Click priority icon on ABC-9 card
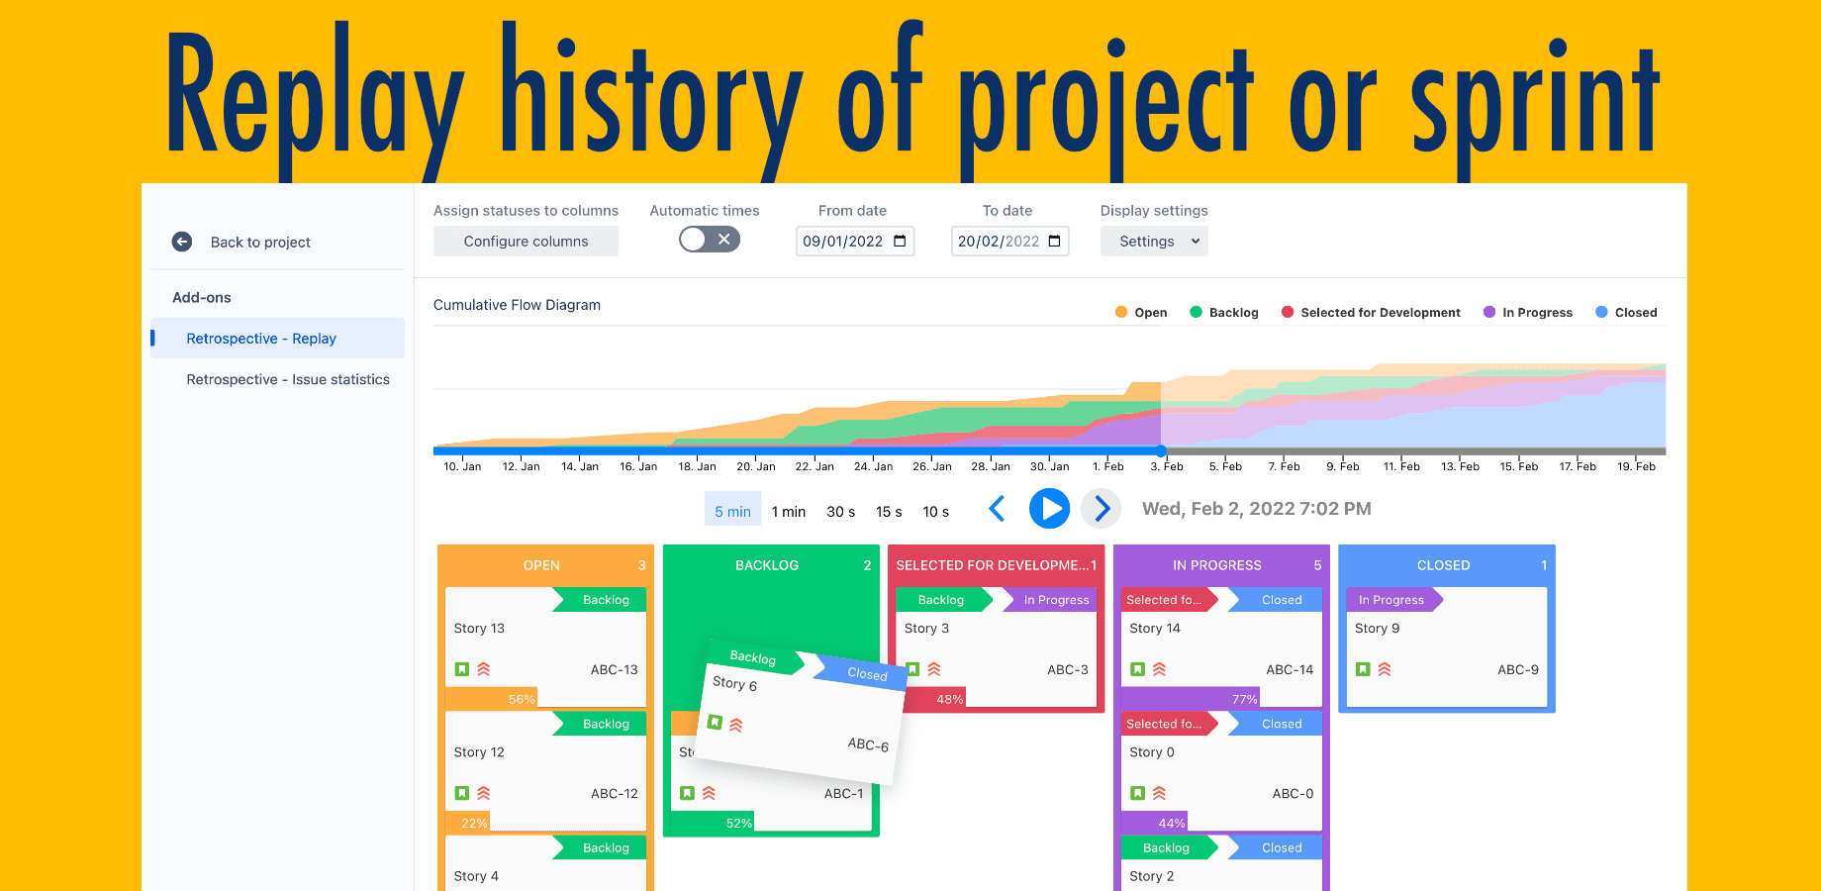 pos(1386,669)
